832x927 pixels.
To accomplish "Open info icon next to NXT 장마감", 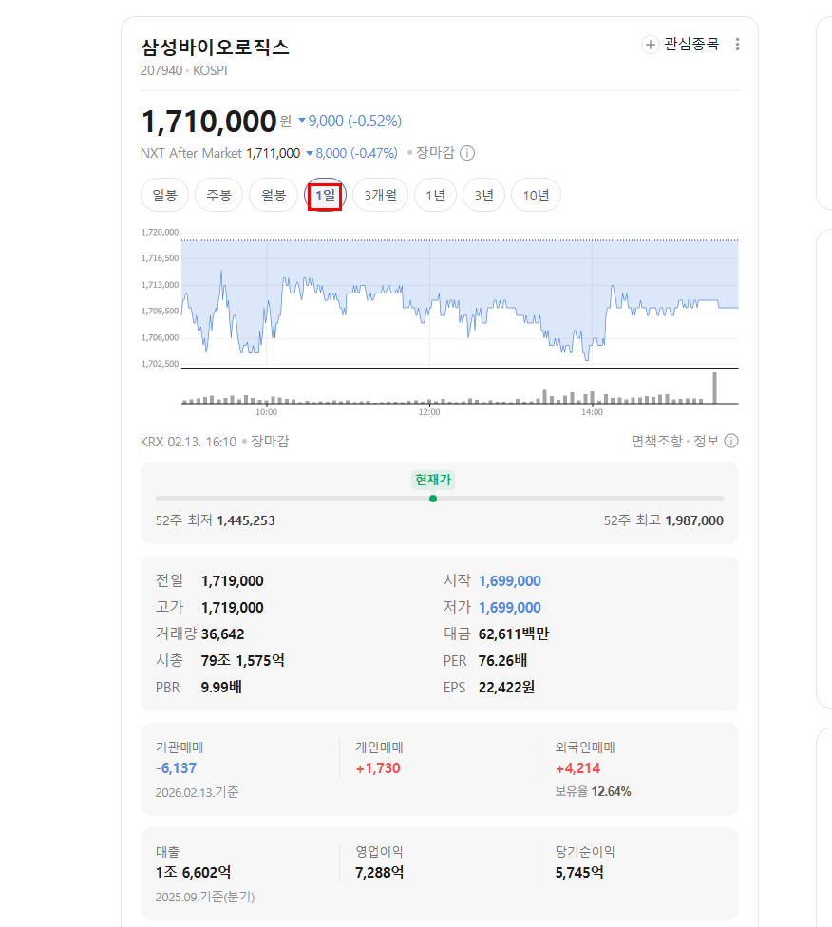I will pyautogui.click(x=467, y=153).
